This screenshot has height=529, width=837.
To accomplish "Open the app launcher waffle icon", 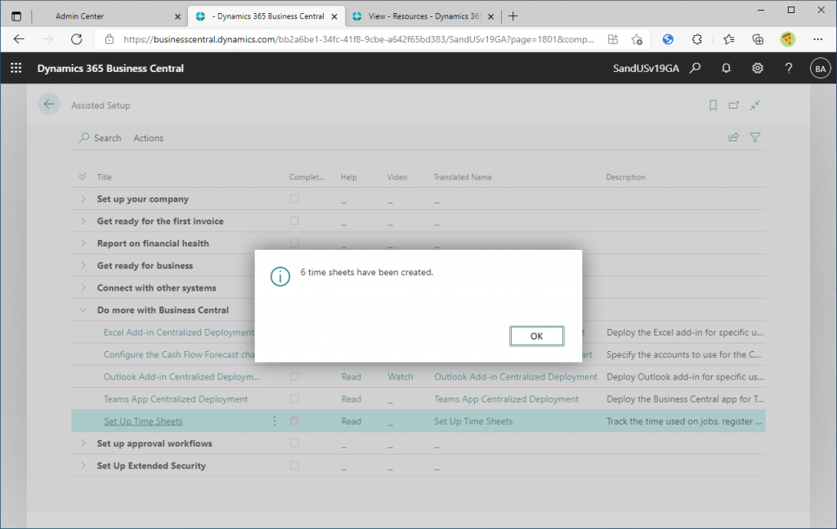I will (x=16, y=68).
